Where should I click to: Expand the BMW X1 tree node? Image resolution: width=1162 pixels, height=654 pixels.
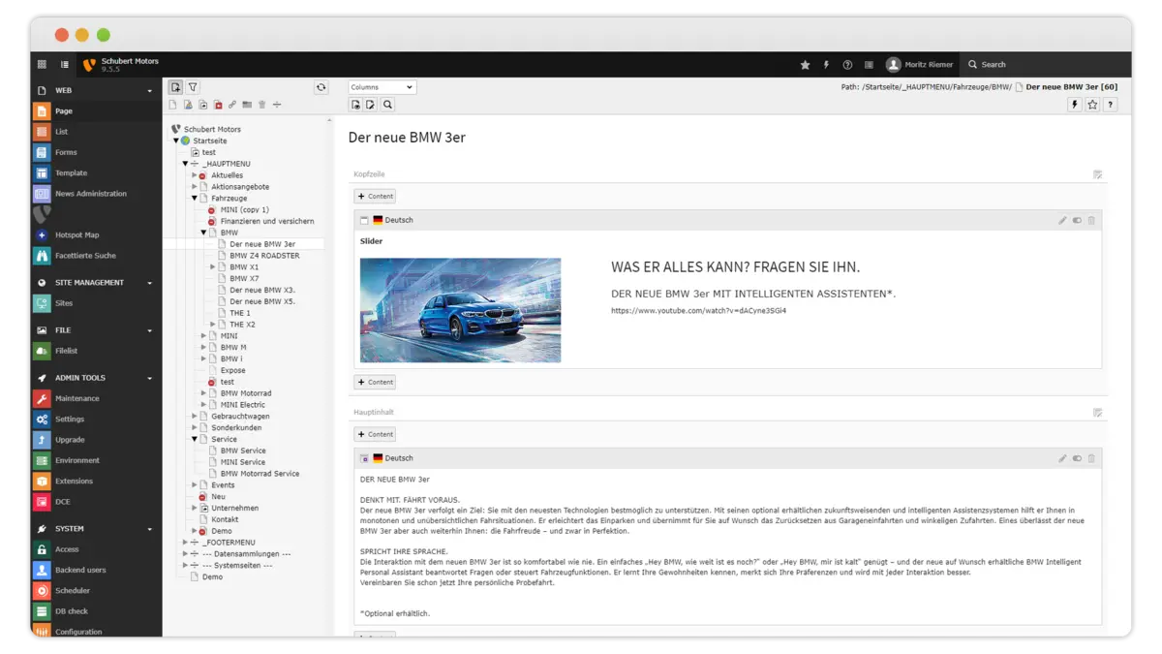213,266
